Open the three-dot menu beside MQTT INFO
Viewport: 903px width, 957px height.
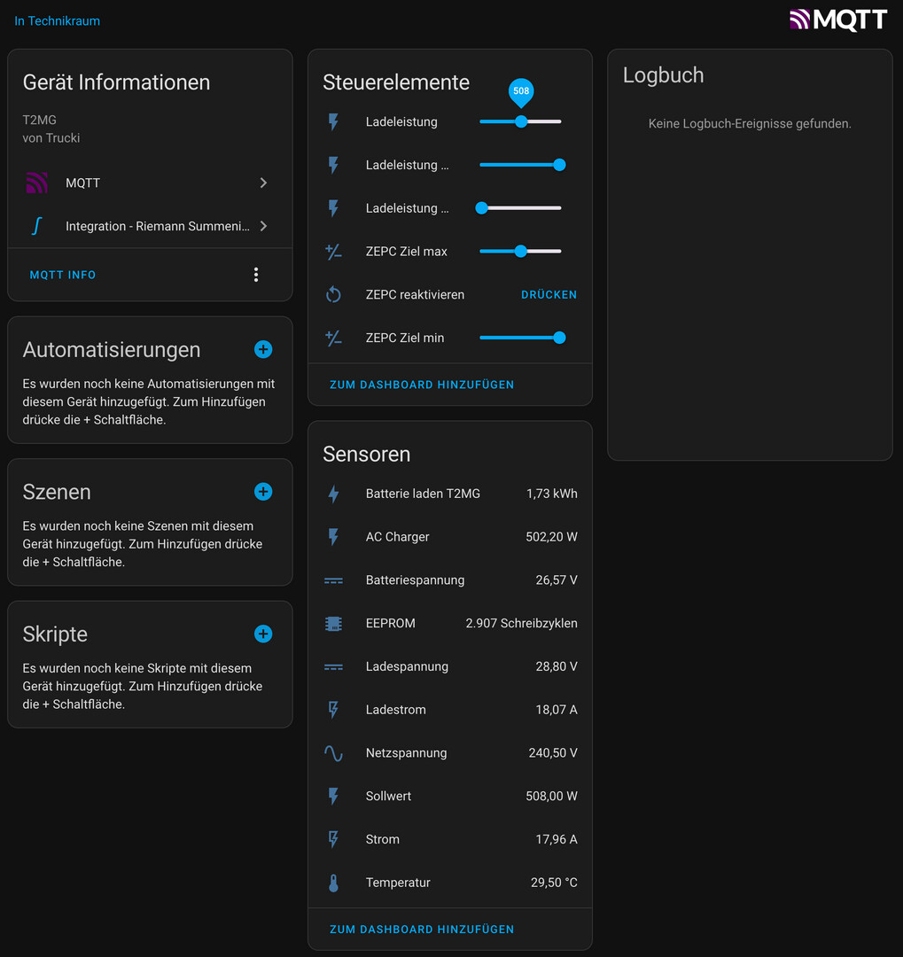coord(256,275)
